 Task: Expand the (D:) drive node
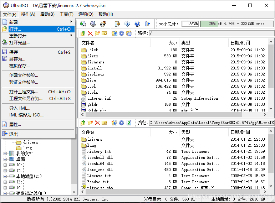[5, 171]
